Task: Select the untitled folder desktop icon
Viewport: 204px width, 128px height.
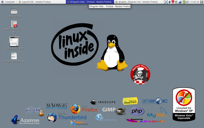Action: tap(14, 13)
